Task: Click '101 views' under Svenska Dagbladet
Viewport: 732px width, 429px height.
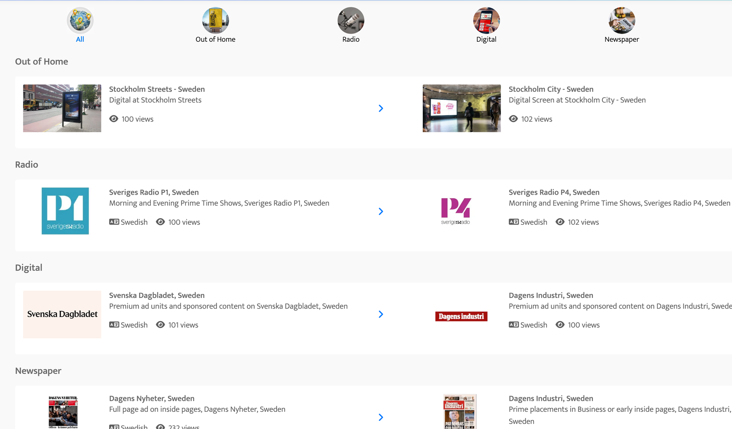Action: coord(183,325)
